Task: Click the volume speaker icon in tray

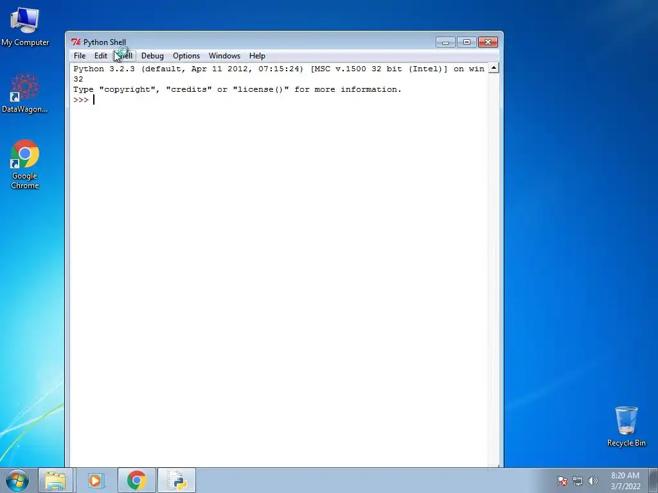Action: click(x=592, y=481)
